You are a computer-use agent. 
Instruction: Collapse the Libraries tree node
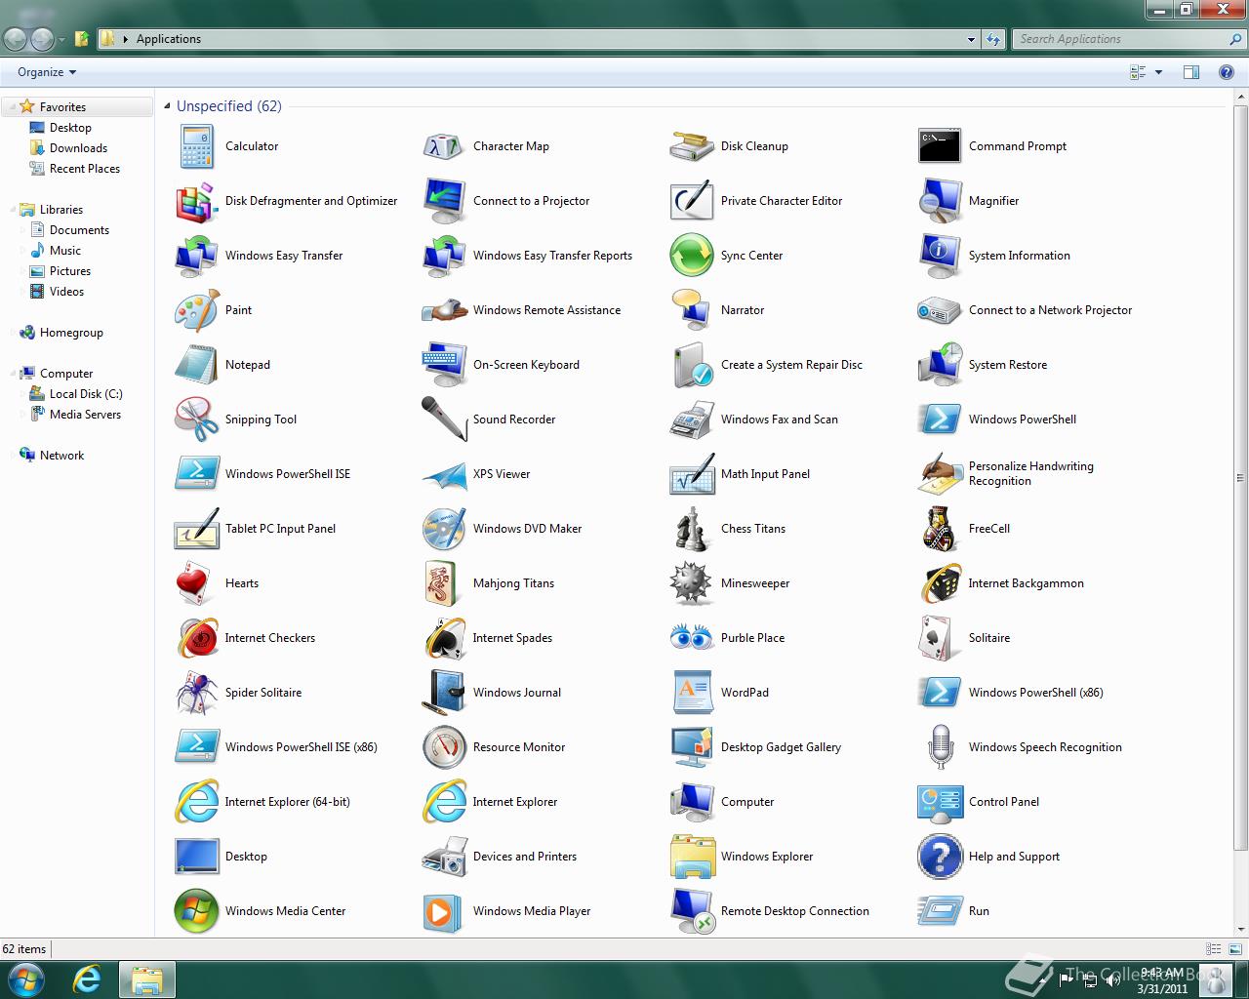(x=14, y=210)
